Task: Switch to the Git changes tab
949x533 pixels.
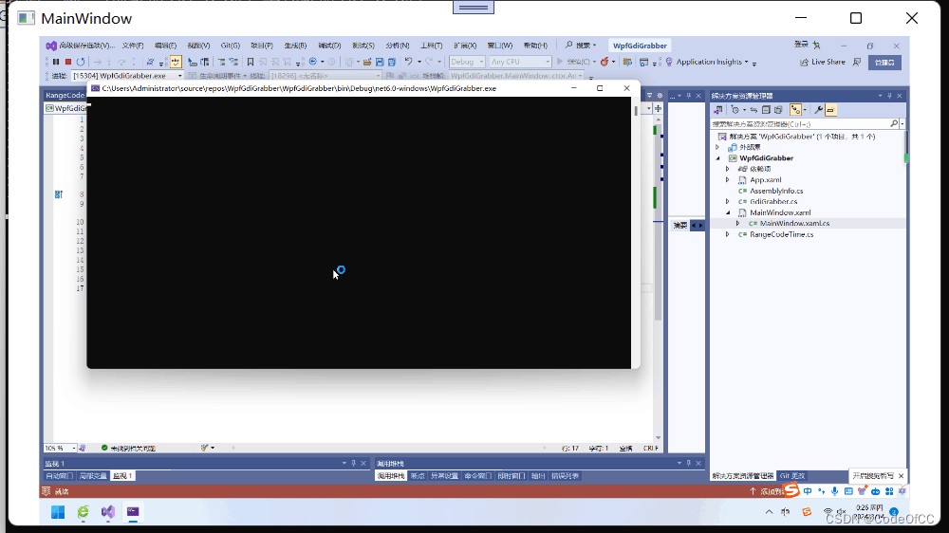Action: point(791,476)
